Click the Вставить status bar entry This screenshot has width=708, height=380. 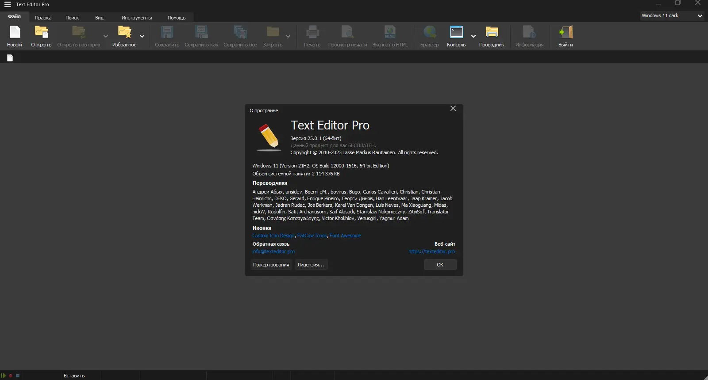[74, 376]
